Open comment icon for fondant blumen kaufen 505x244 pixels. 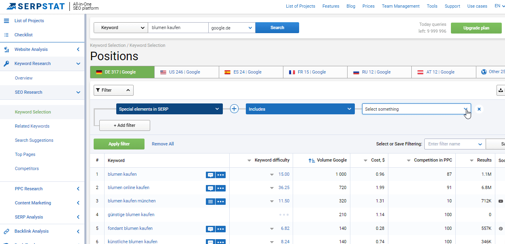[210, 229]
